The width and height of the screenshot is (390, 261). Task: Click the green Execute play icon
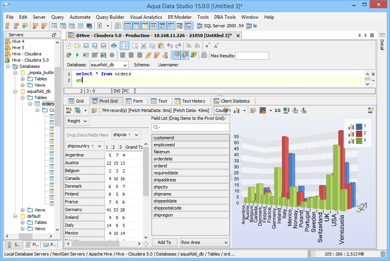78,55
